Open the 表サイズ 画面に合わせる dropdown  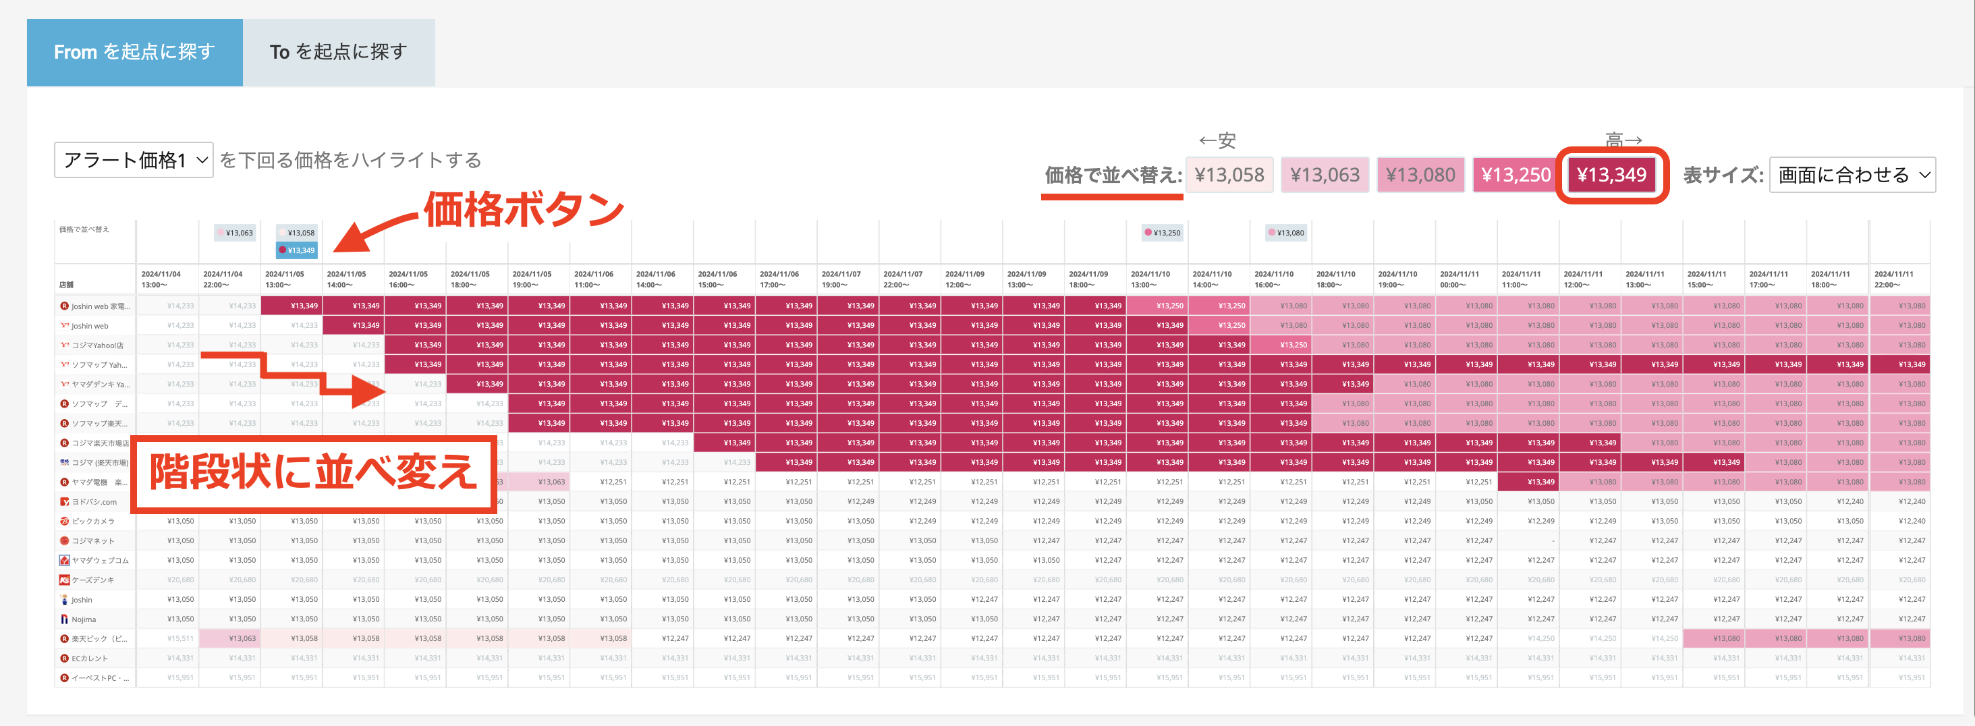coord(1852,175)
